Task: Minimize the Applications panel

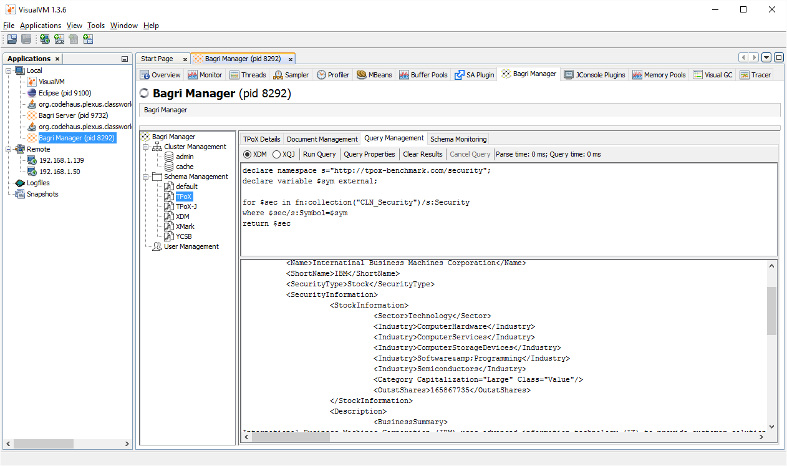Action: click(125, 59)
